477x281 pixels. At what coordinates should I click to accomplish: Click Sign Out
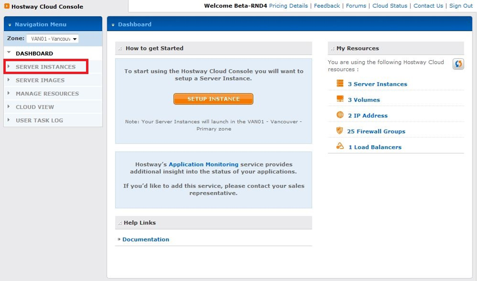pos(461,6)
